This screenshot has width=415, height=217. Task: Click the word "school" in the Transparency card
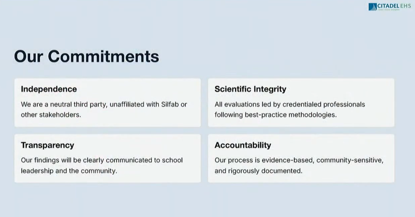[173, 160]
